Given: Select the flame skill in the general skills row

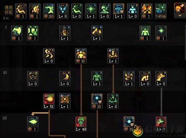Looking at the screenshot, I should coord(147,11).
